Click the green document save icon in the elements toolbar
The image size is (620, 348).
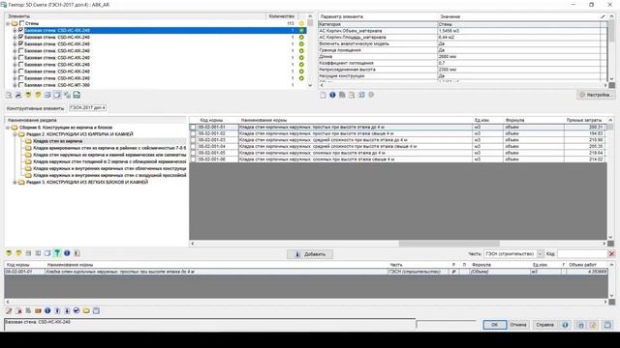coord(77,95)
